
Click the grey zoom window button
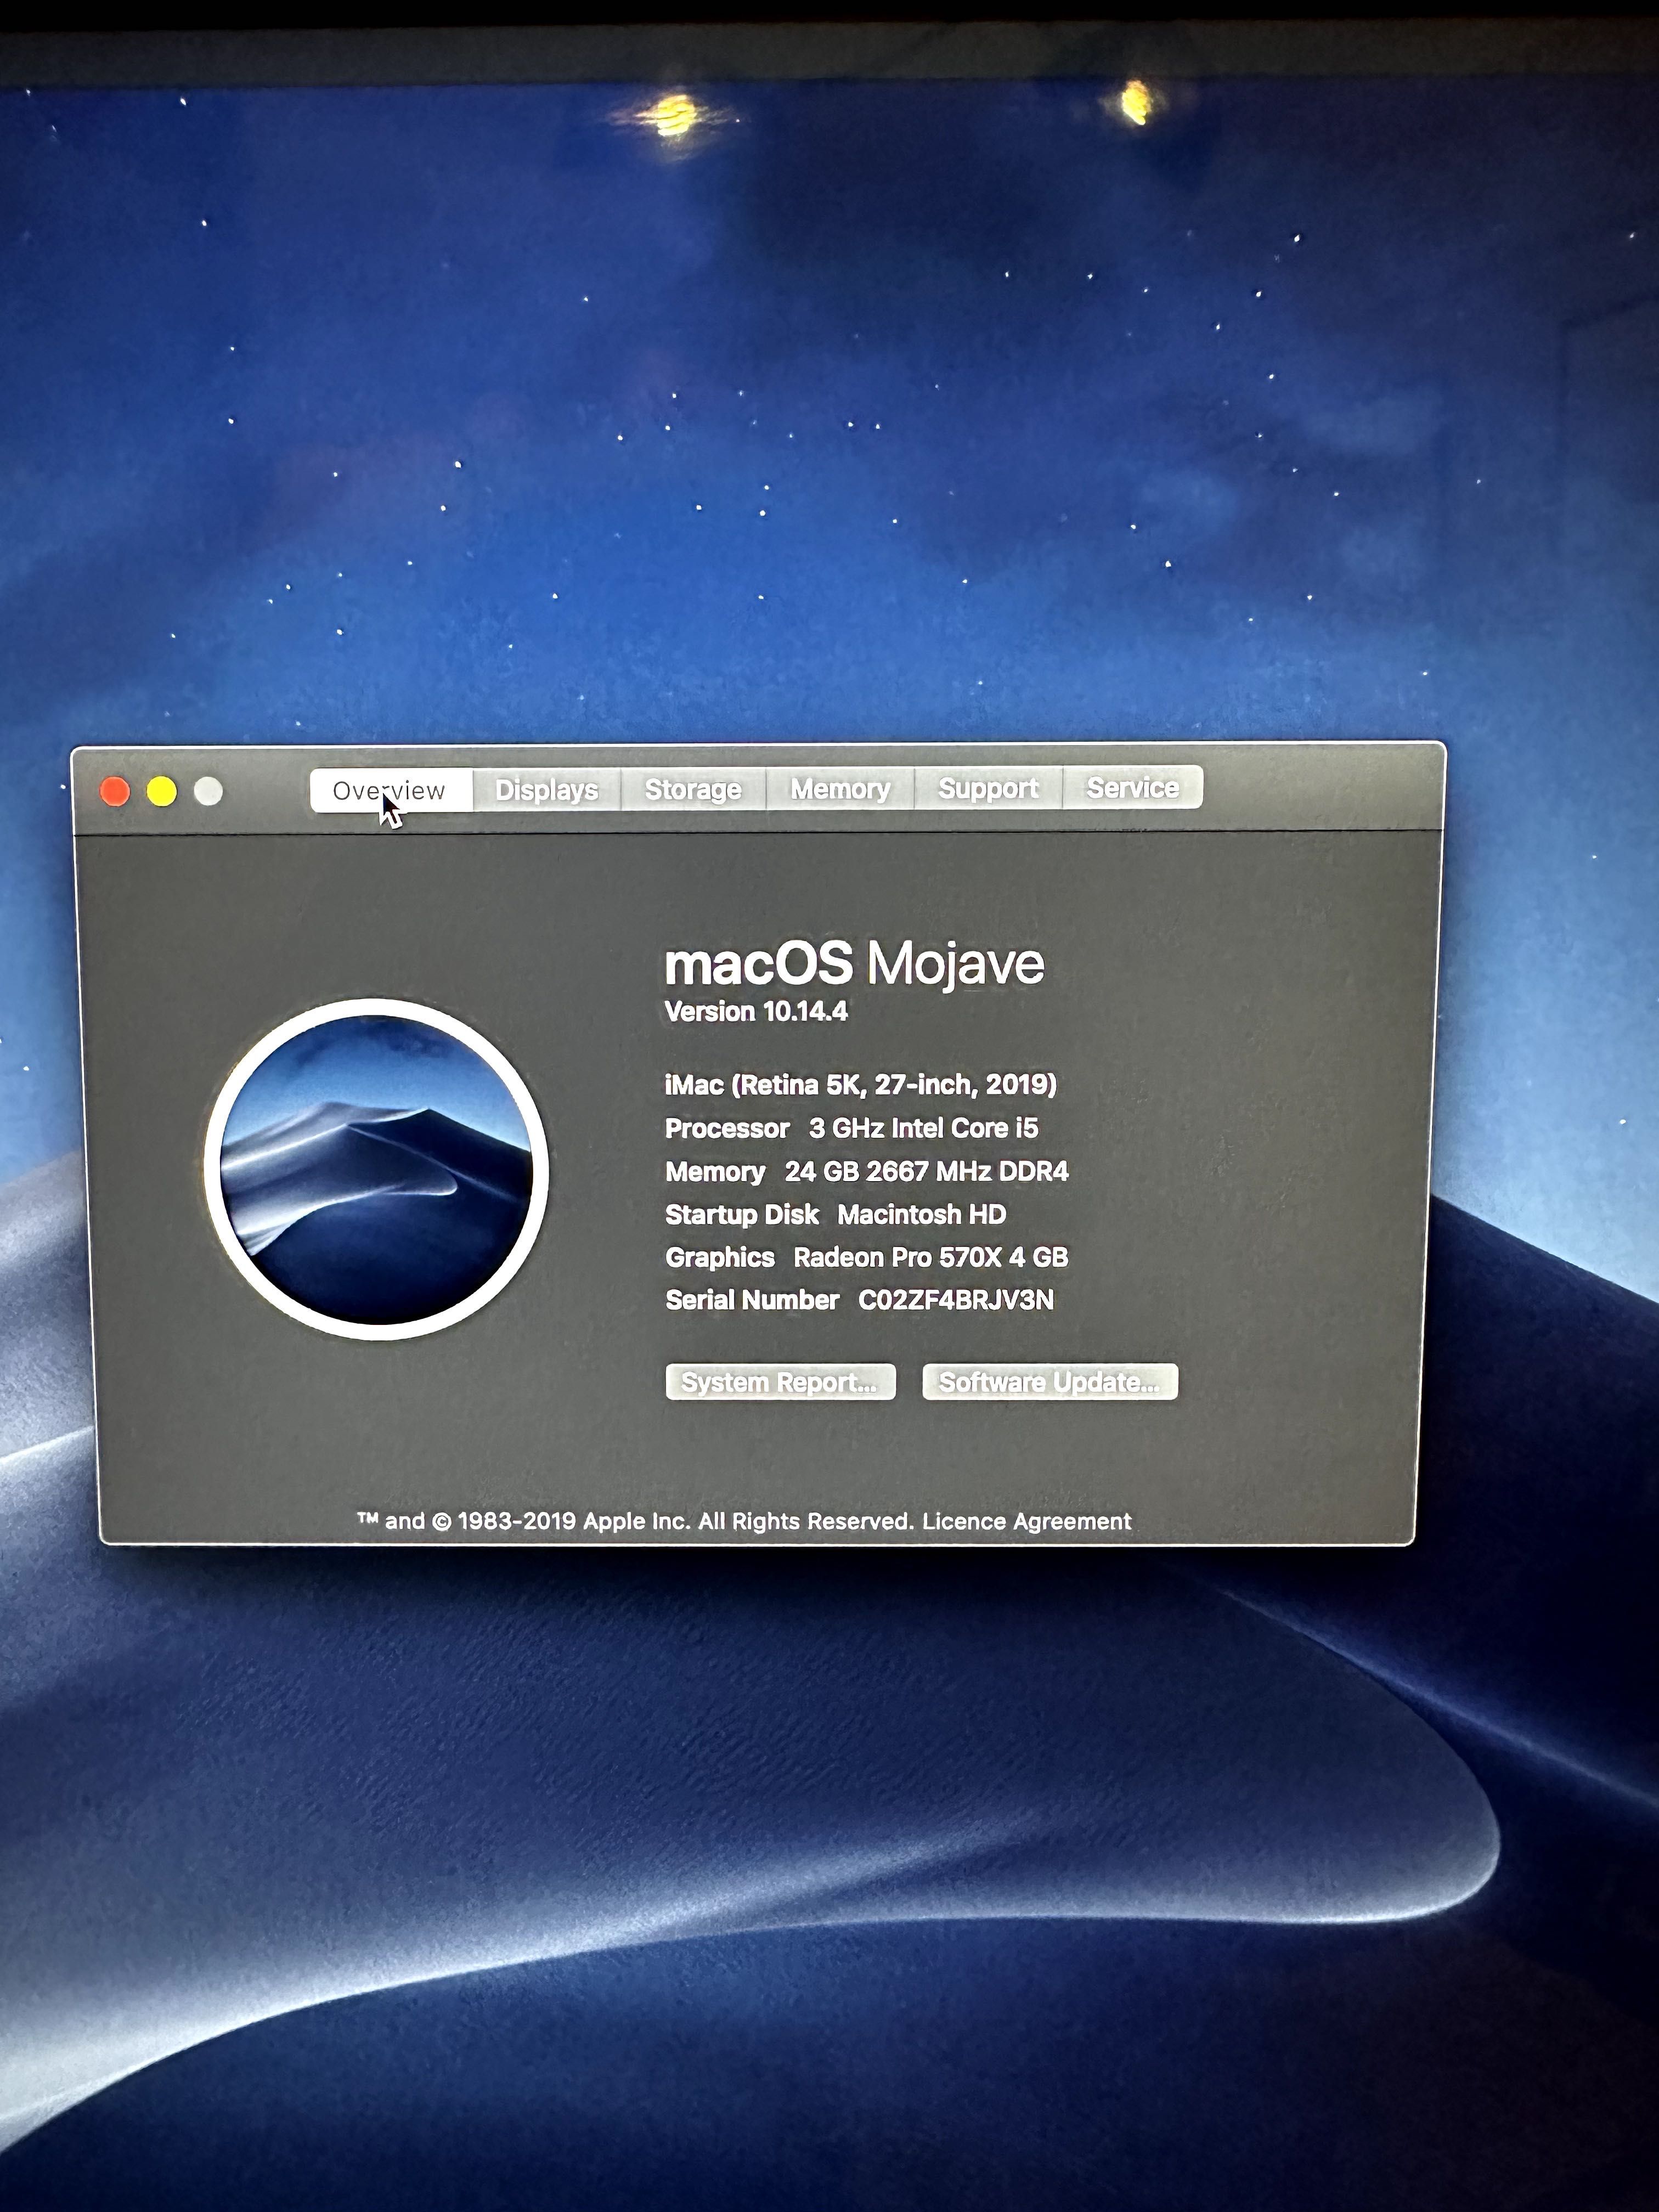208,792
